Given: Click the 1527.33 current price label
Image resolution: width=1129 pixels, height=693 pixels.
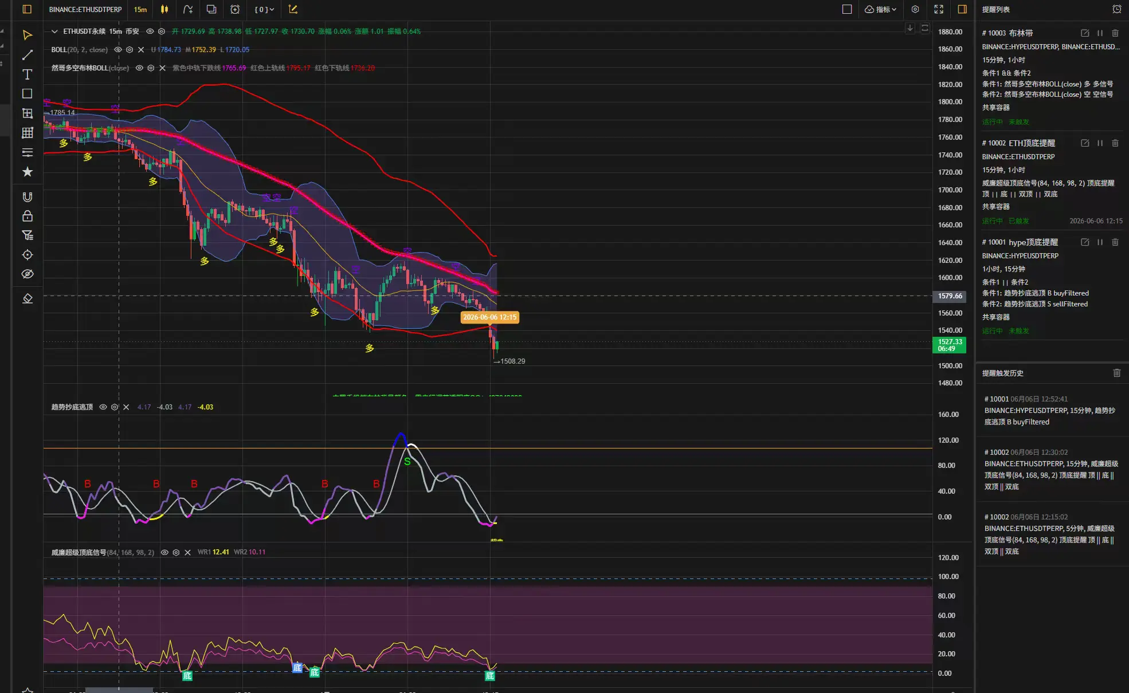Looking at the screenshot, I should [x=950, y=345].
